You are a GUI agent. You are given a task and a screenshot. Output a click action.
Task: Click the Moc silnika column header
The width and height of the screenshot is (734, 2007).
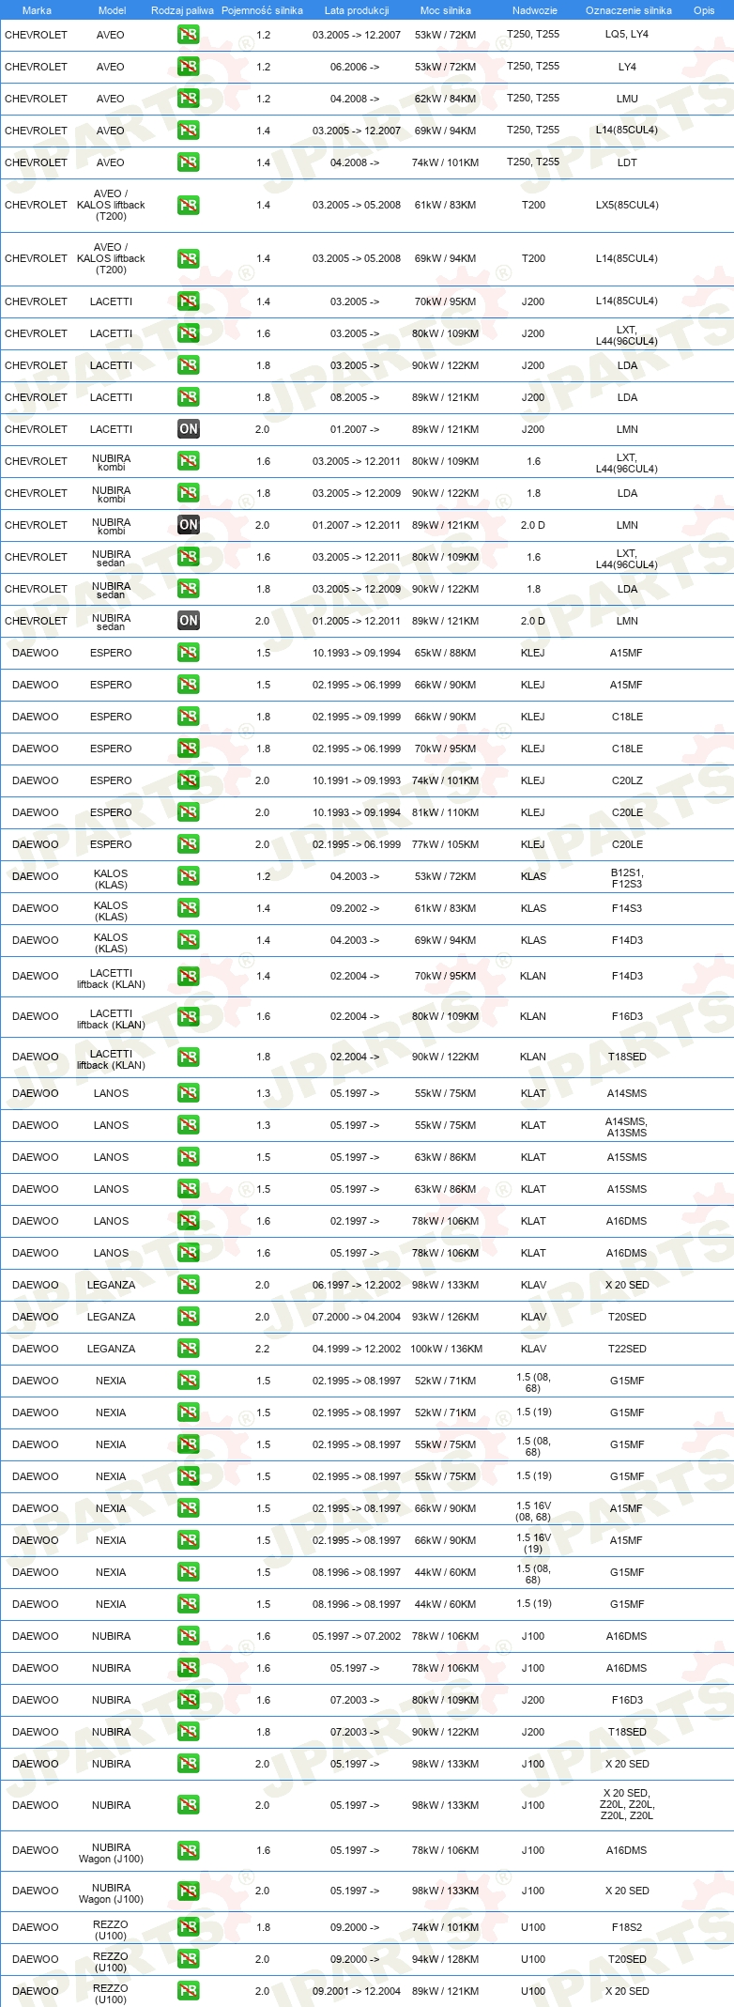pyautogui.click(x=446, y=10)
